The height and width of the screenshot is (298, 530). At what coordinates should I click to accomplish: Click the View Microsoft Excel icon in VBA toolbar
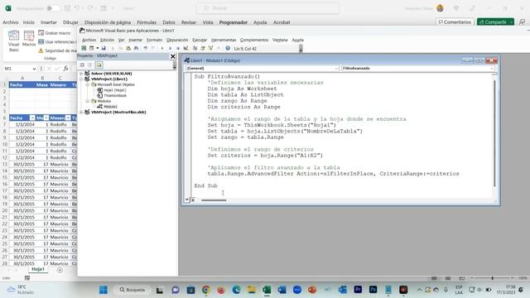84,48
